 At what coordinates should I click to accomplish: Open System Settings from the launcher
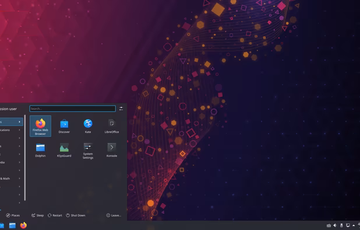(88, 150)
